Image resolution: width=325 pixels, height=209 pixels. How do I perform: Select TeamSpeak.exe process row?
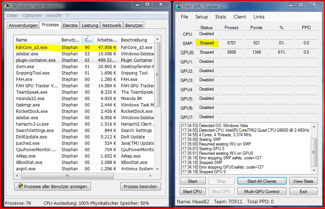pos(84,92)
